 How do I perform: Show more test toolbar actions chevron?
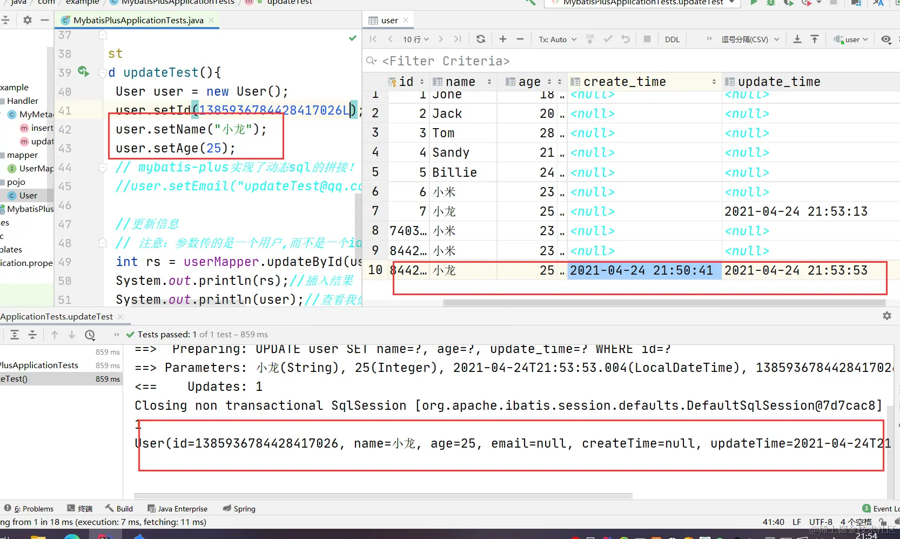(x=117, y=335)
